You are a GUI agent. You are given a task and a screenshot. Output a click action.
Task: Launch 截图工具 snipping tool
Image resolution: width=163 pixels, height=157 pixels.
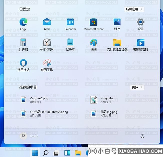click(47, 65)
